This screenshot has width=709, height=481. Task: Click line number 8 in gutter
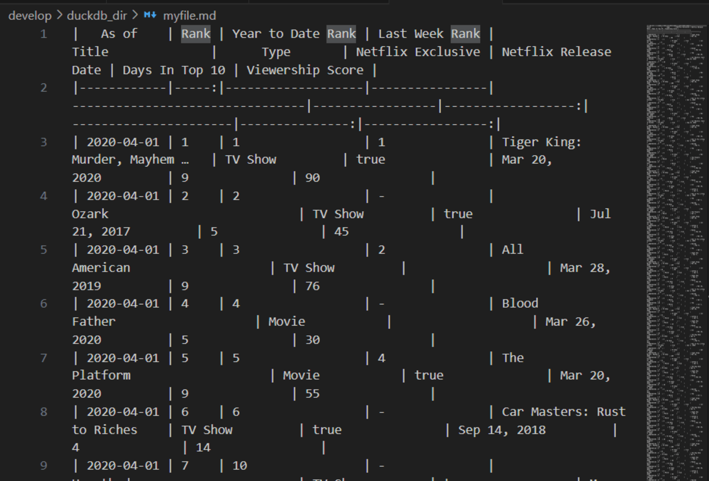[44, 412]
